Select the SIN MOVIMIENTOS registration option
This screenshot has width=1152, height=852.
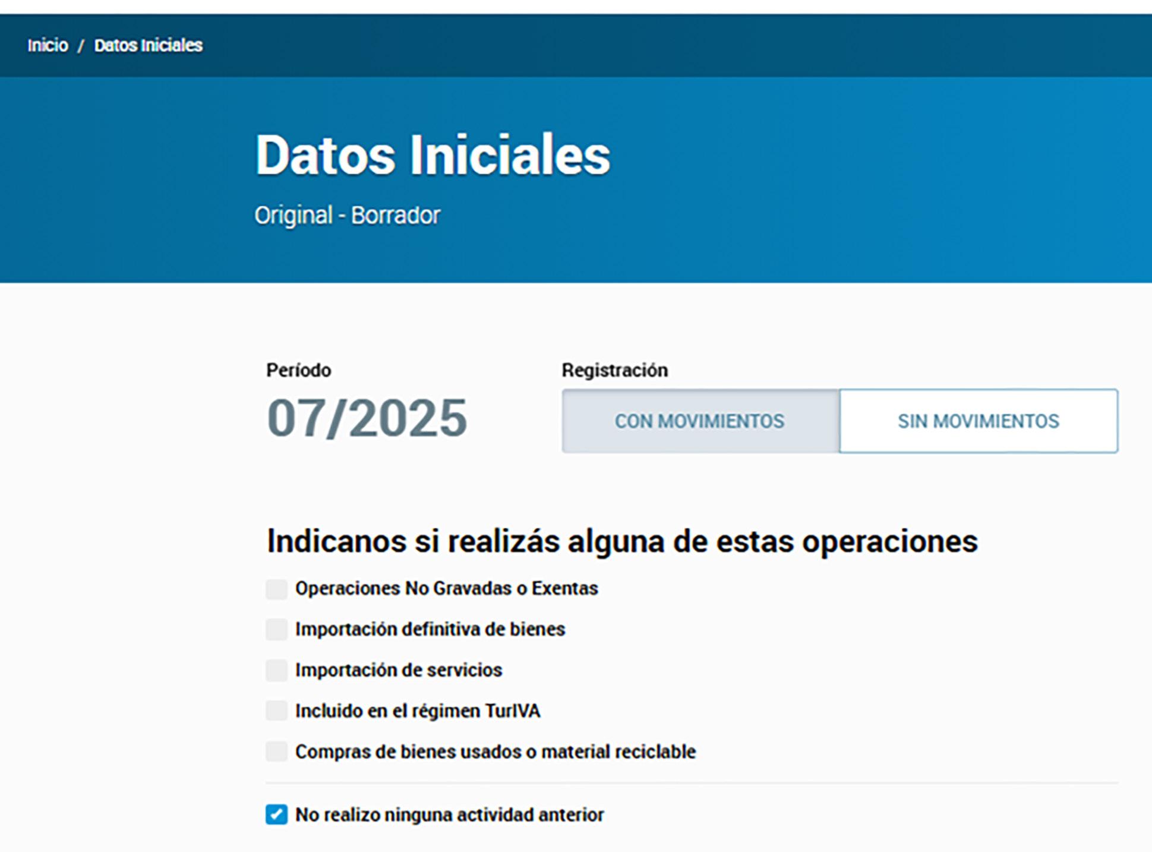point(978,421)
